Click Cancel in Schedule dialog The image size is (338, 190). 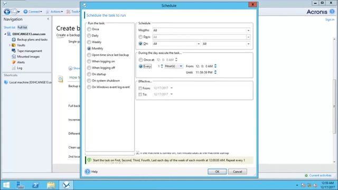[x=237, y=172]
